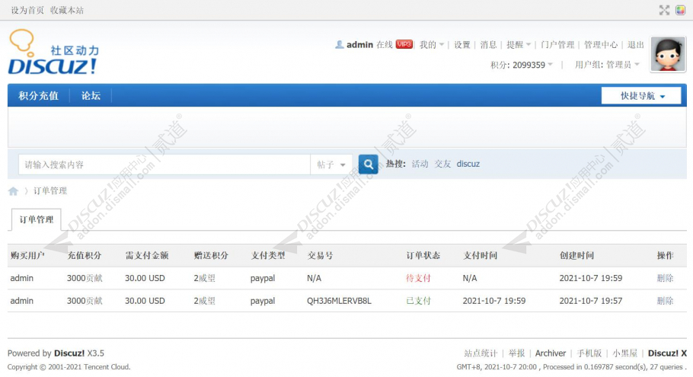Click the Discuz! logo
The width and height of the screenshot is (693, 377).
[x=53, y=52]
